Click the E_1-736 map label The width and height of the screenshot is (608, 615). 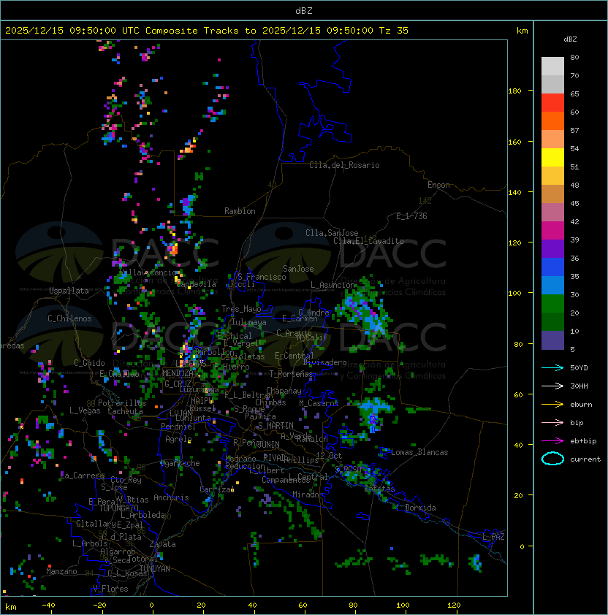pos(411,216)
